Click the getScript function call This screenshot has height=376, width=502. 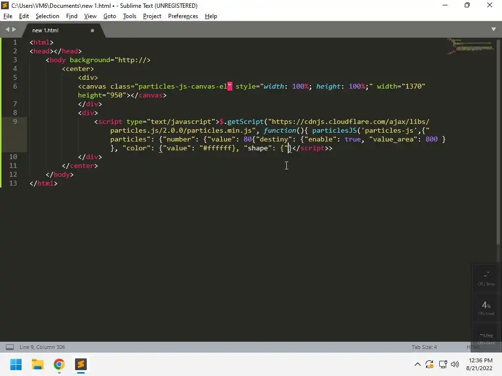pyautogui.click(x=245, y=121)
